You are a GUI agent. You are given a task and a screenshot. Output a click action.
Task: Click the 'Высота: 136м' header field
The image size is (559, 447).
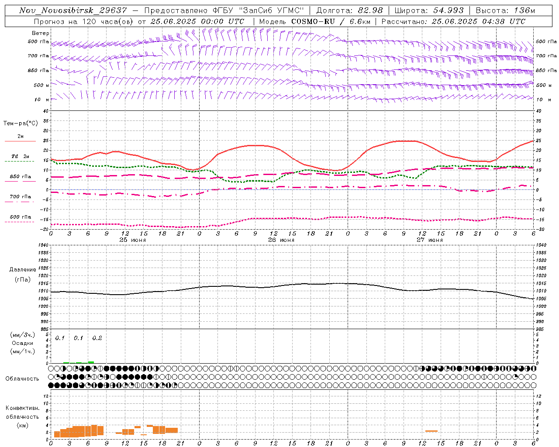click(x=505, y=10)
